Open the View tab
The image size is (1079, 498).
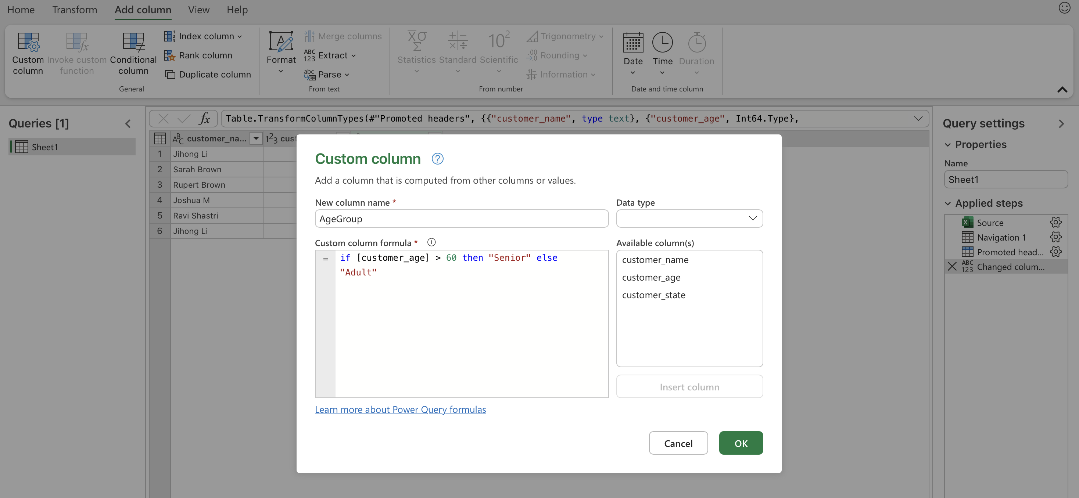click(x=198, y=10)
